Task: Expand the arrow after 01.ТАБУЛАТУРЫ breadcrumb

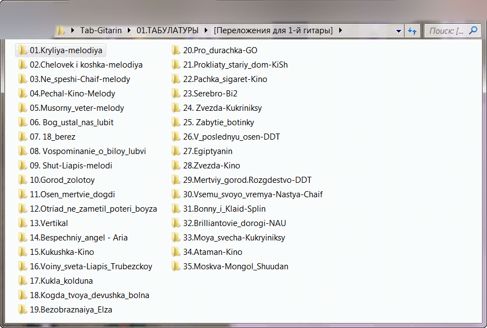Action: (206, 31)
